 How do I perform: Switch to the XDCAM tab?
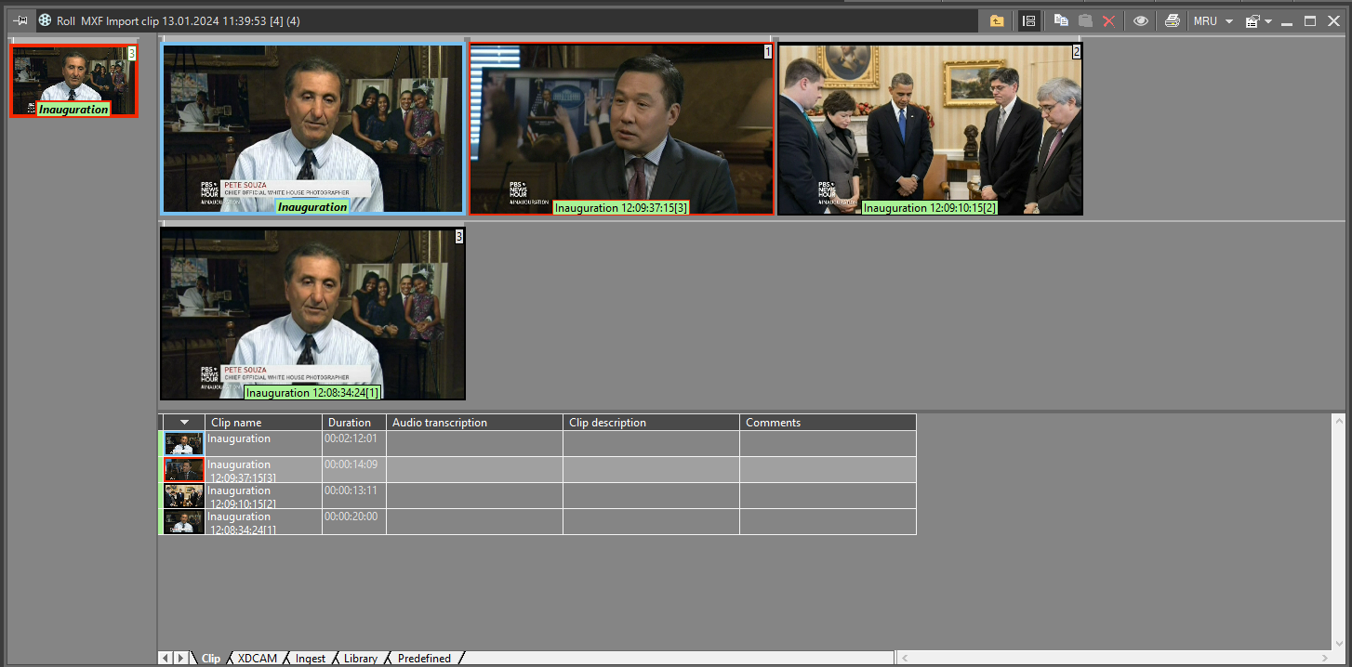[x=258, y=658]
